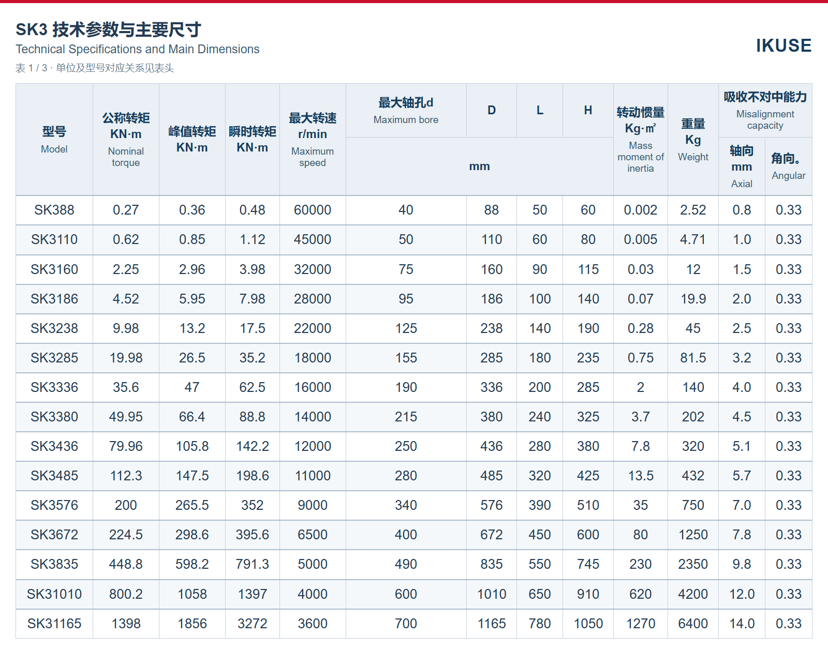The height and width of the screenshot is (651, 828).
Task: Click model SK3160 in the table
Action: point(54,269)
